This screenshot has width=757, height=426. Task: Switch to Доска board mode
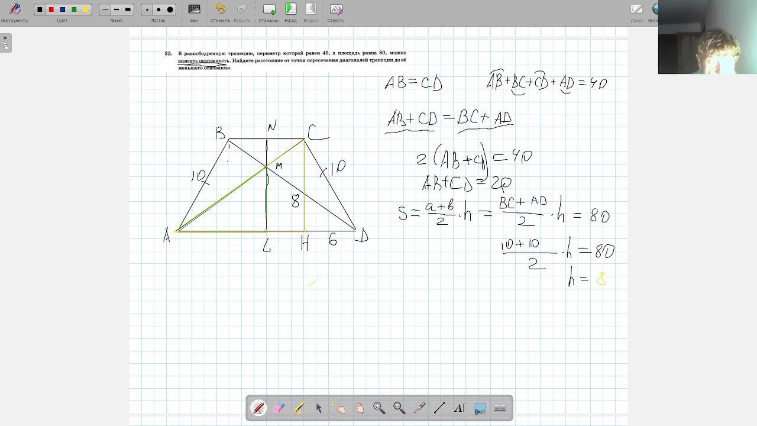[636, 12]
